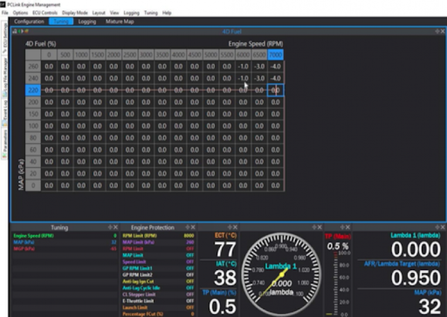Open the File menu
This screenshot has width=447, height=317.
click(5, 13)
